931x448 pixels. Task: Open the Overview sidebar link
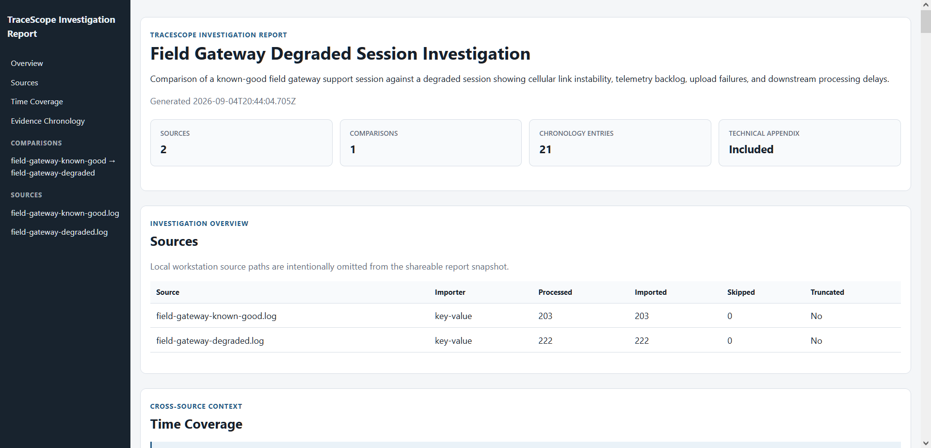(27, 64)
